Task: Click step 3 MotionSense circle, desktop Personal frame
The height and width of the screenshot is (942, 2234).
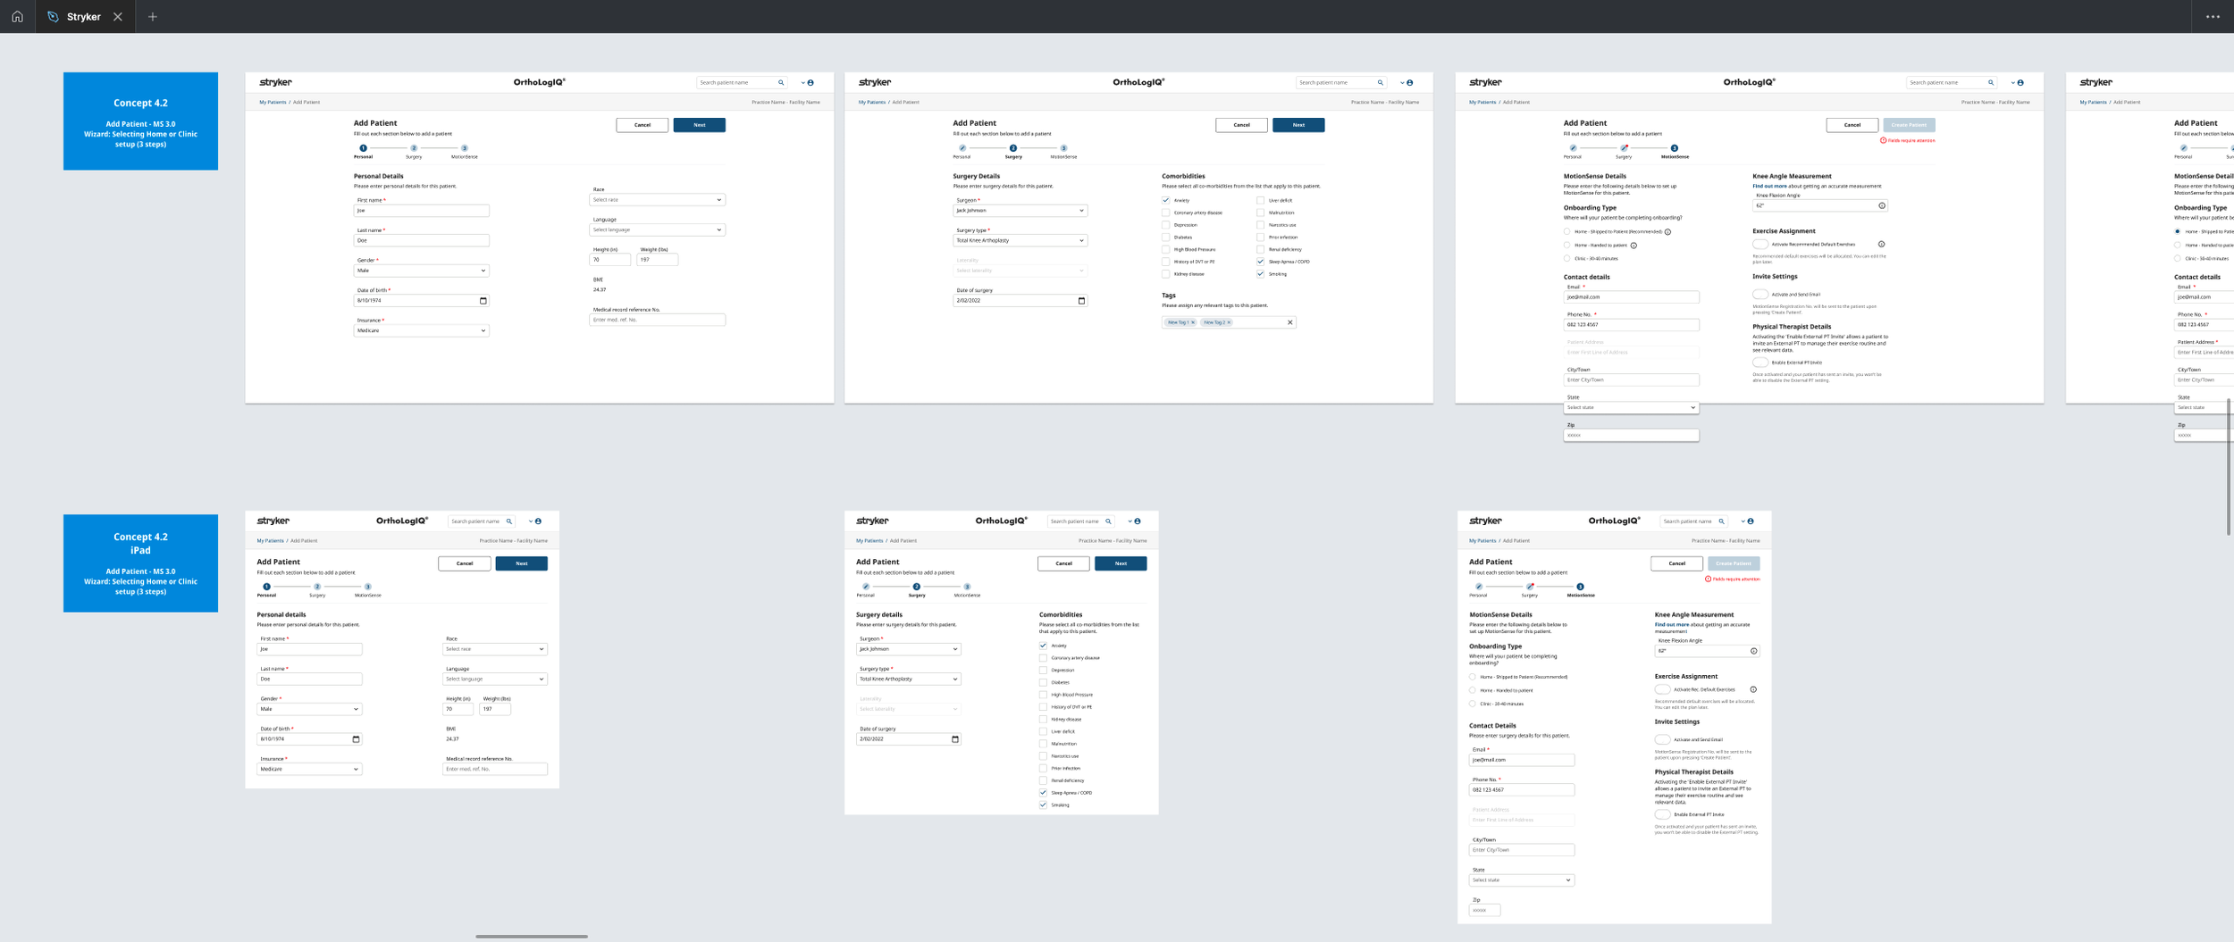Action: tap(465, 148)
